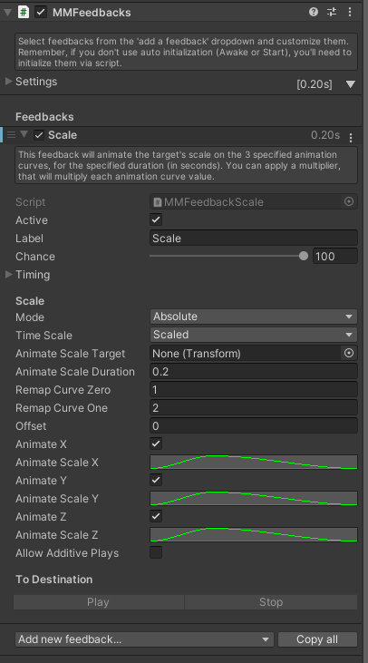Open the Scale feedback options menu
368x663 pixels.
350,138
